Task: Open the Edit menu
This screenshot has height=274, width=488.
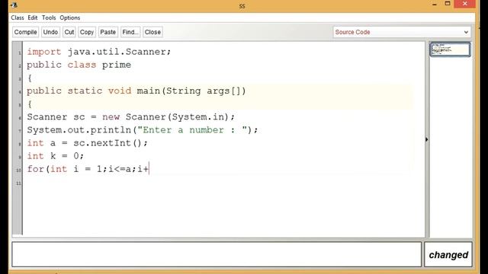Action: (32, 18)
